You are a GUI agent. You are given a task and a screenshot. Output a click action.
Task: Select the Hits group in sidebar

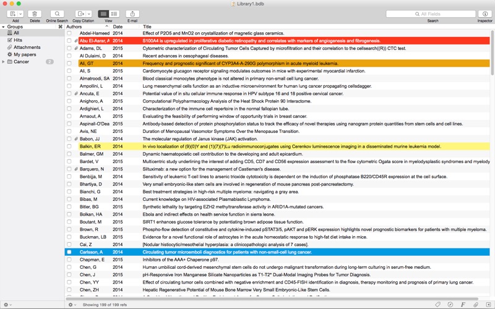click(x=18, y=40)
